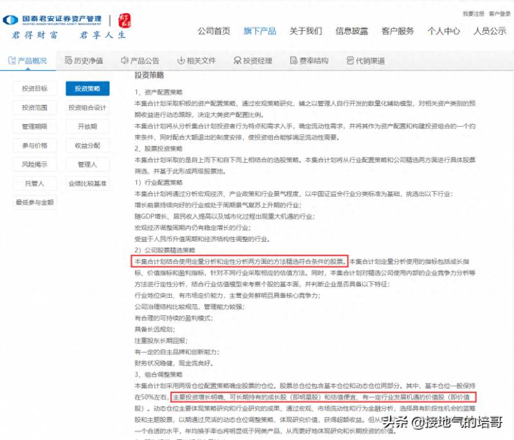Click the 代销渠道 icon

coord(350,60)
